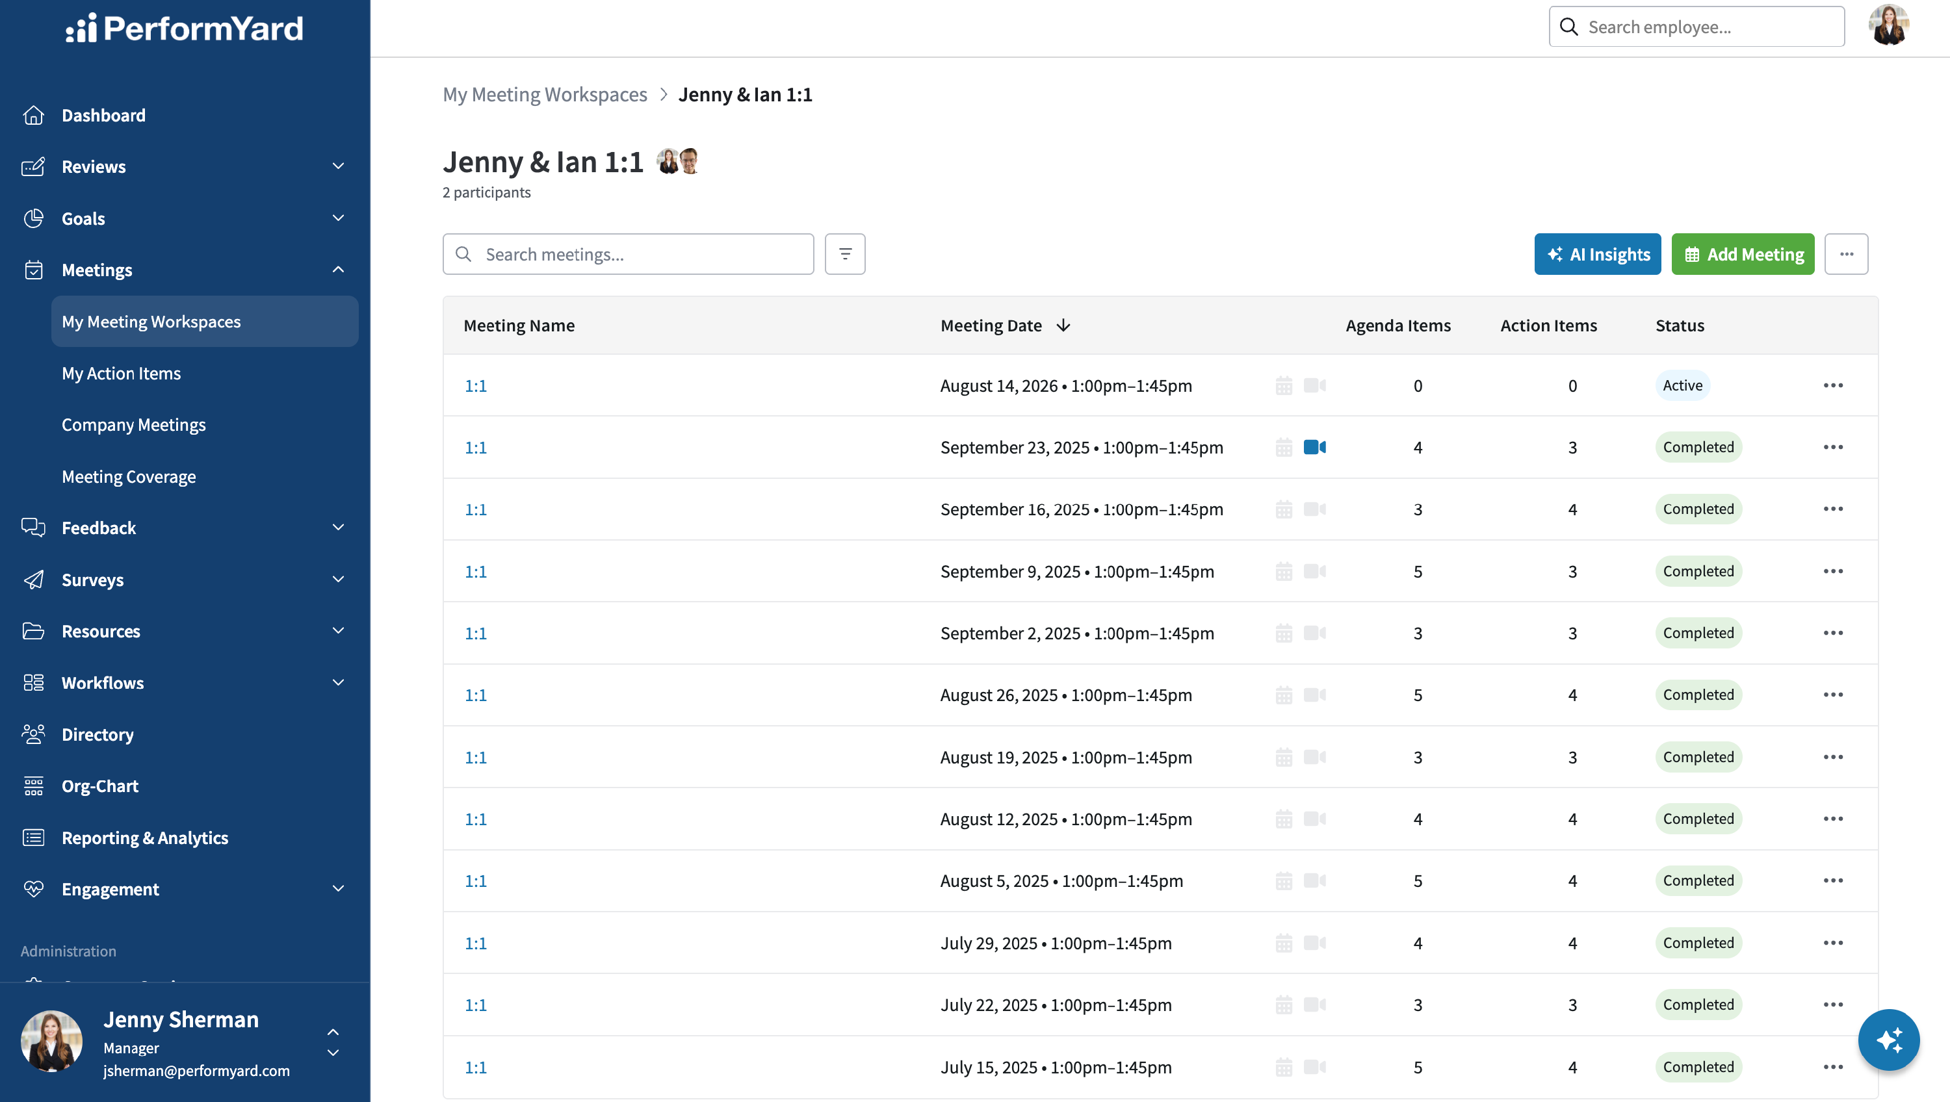Click the calendar icon in August 14, 2026 row
This screenshot has width=1950, height=1102.
pos(1284,386)
